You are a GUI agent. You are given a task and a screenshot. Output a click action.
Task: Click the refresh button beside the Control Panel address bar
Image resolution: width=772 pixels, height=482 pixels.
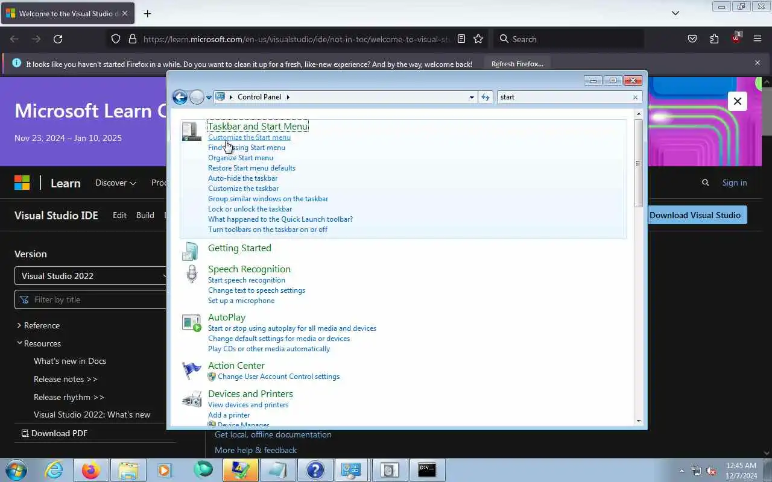(x=486, y=97)
